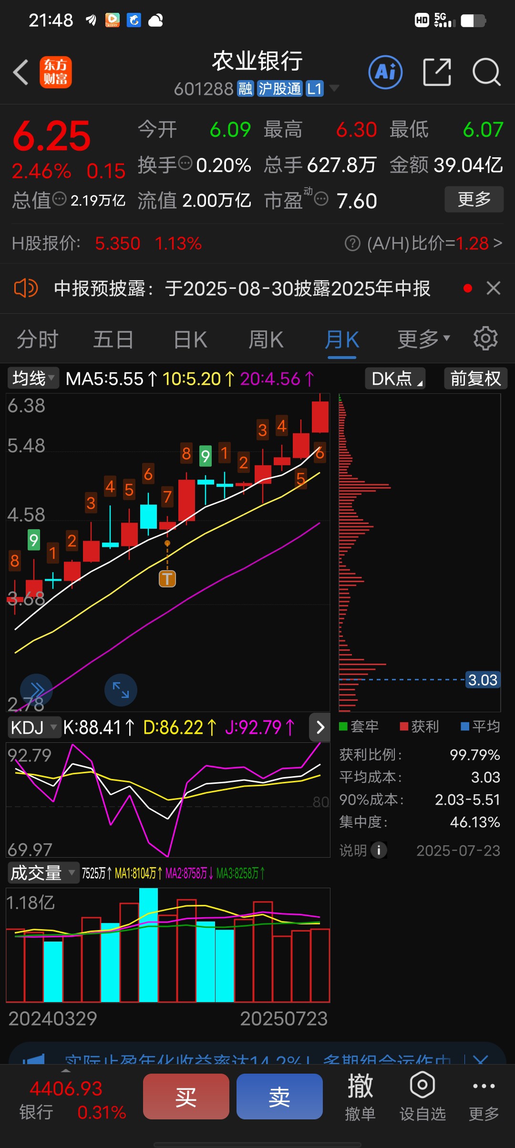Screen dimensions: 515x1148
Task: Tap the back arrow icon
Action: [21, 72]
